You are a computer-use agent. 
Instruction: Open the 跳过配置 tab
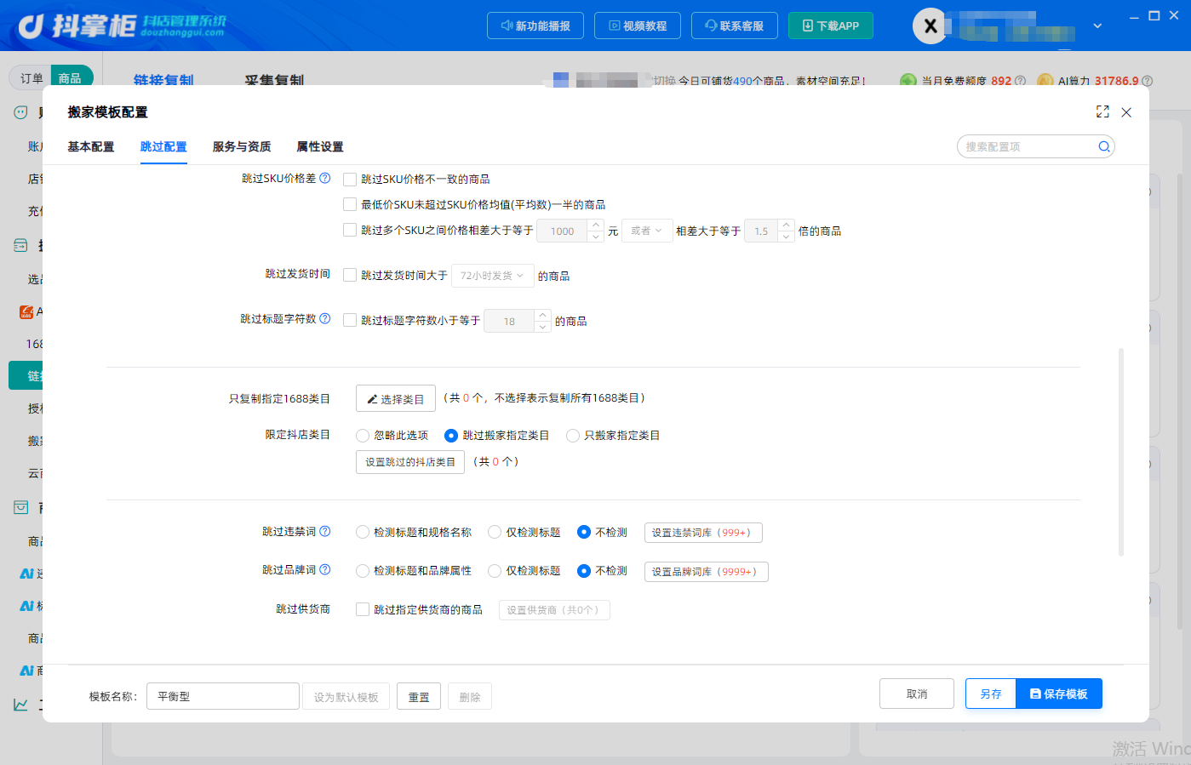(x=163, y=147)
